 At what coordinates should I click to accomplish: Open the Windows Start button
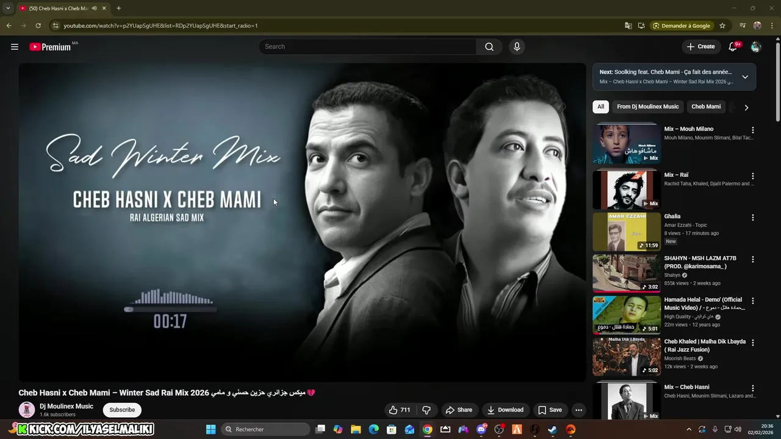tap(211, 429)
